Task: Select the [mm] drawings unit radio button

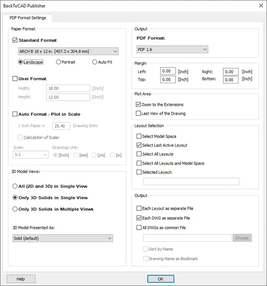Action: pyautogui.click(x=76, y=155)
